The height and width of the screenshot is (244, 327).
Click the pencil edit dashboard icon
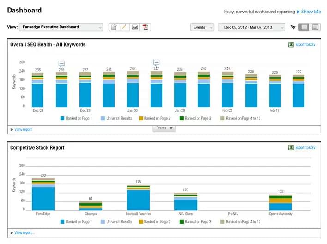tap(125, 27)
